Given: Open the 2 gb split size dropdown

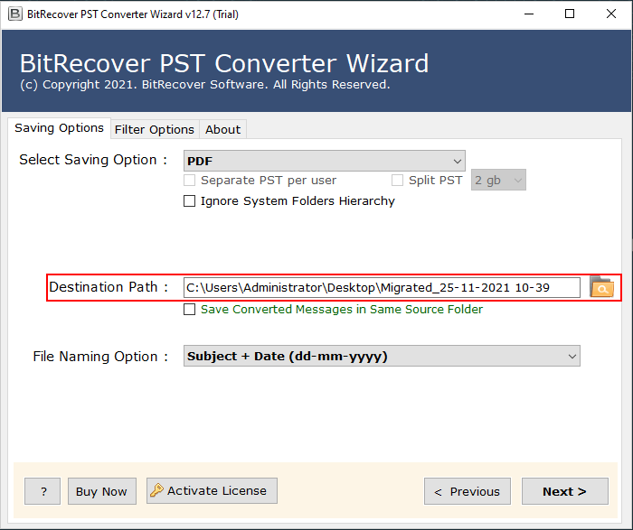Looking at the screenshot, I should click(x=498, y=181).
